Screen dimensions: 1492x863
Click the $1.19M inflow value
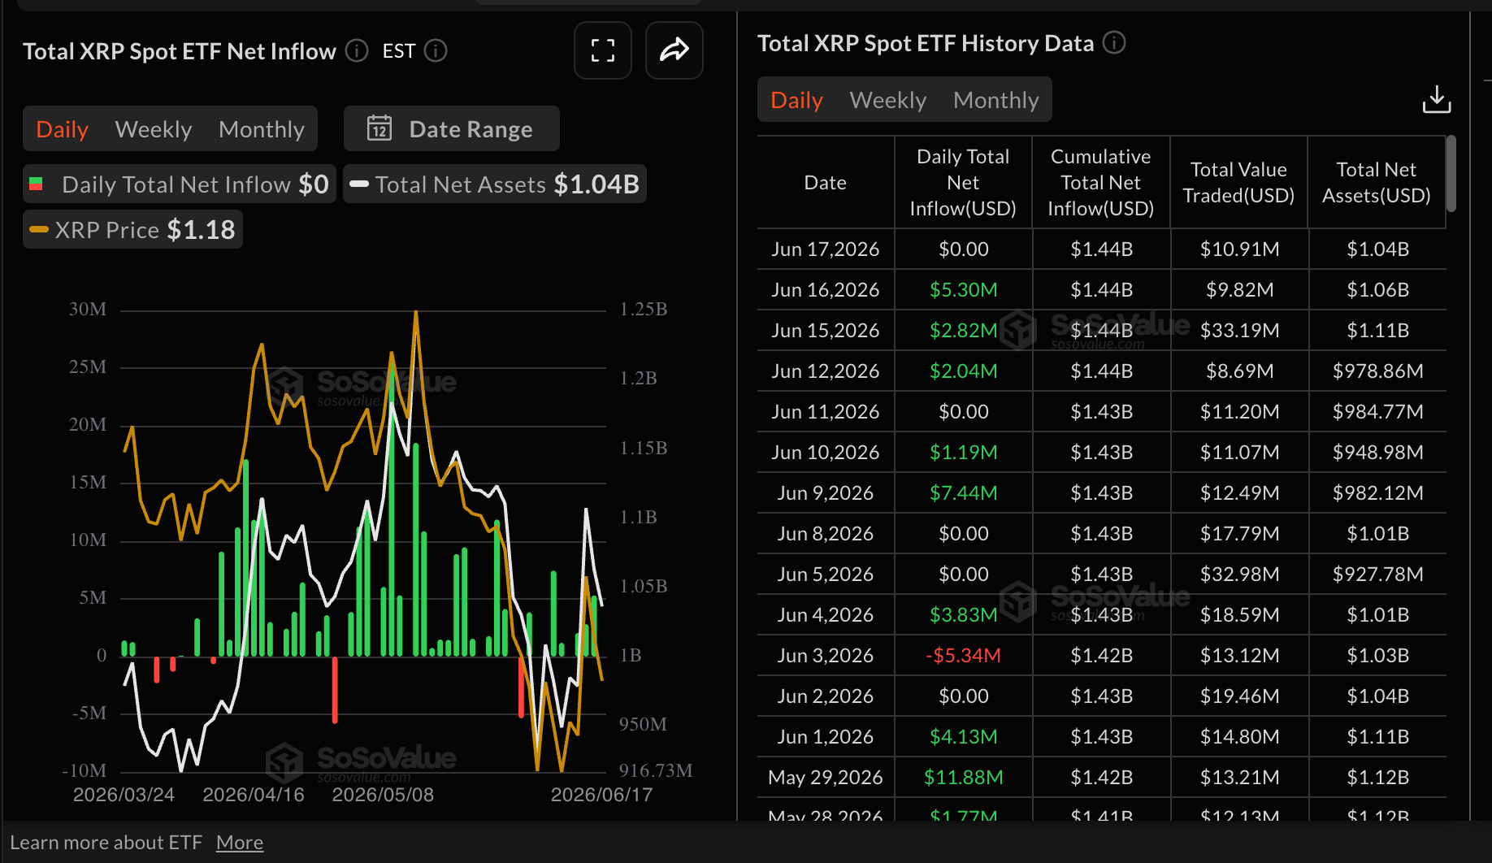(964, 453)
